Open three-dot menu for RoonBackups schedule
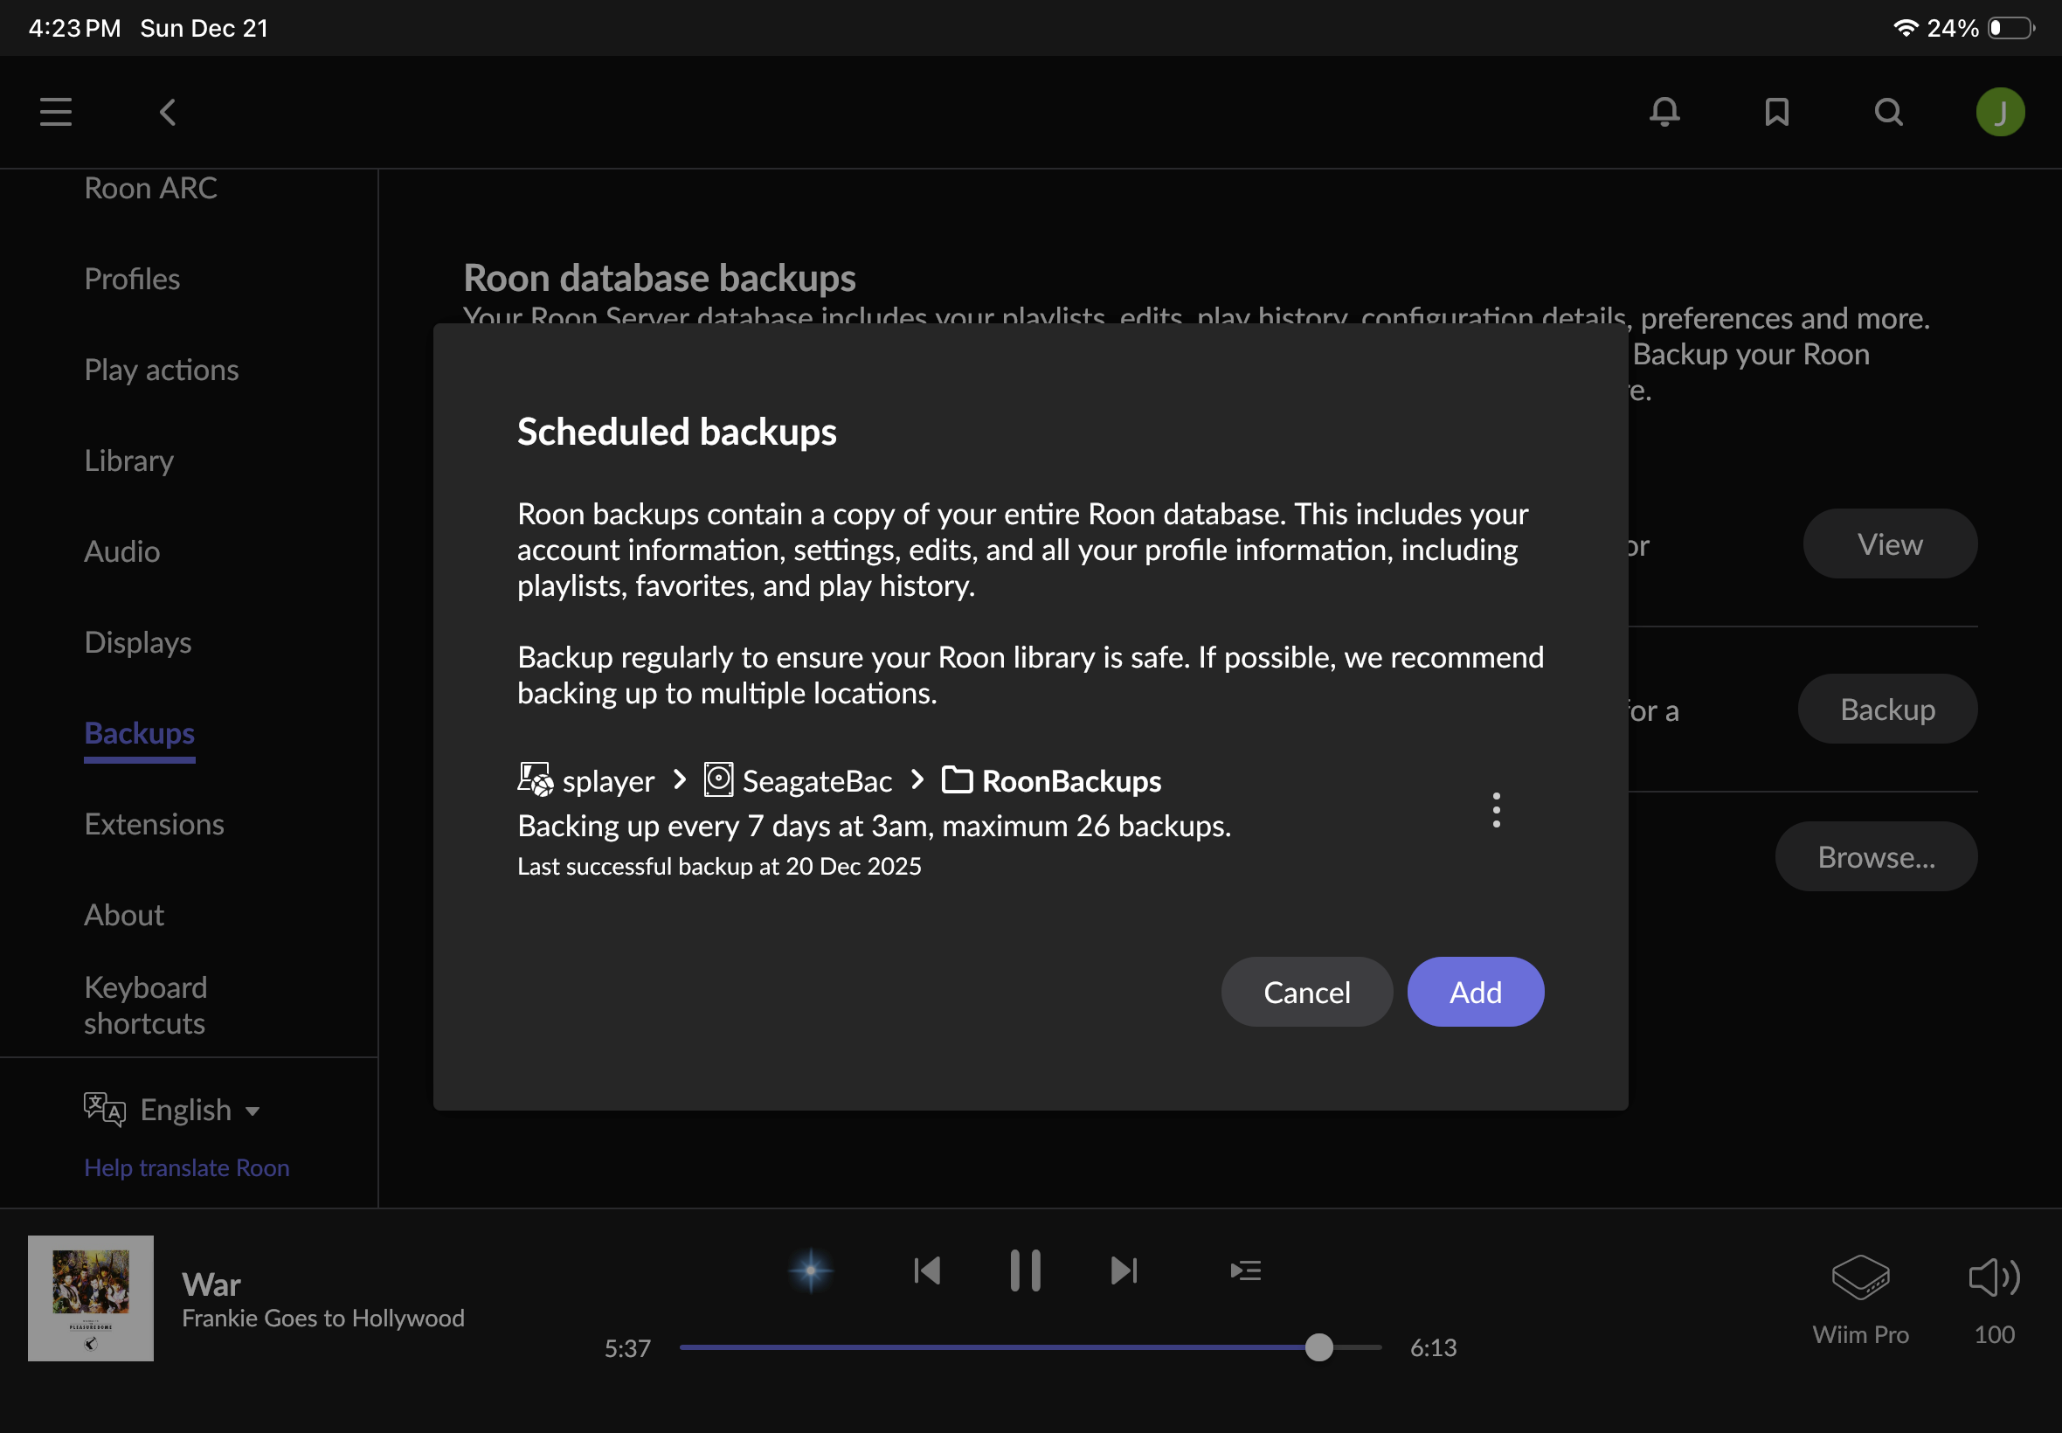This screenshot has height=1433, width=2062. coord(1496,810)
